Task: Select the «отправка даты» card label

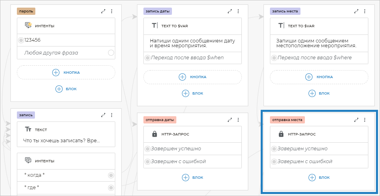Action: click(x=160, y=119)
